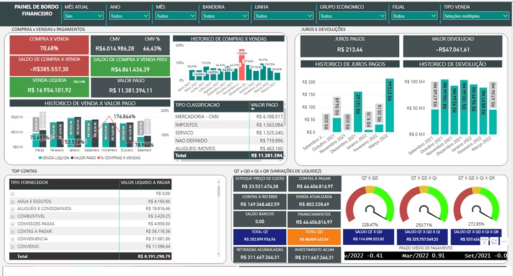Toggle VENDA LIQUIDA legend marker

(x=39, y=157)
